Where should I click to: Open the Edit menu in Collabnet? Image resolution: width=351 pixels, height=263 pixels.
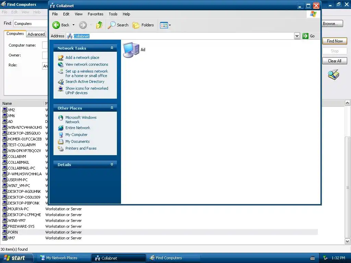point(66,14)
